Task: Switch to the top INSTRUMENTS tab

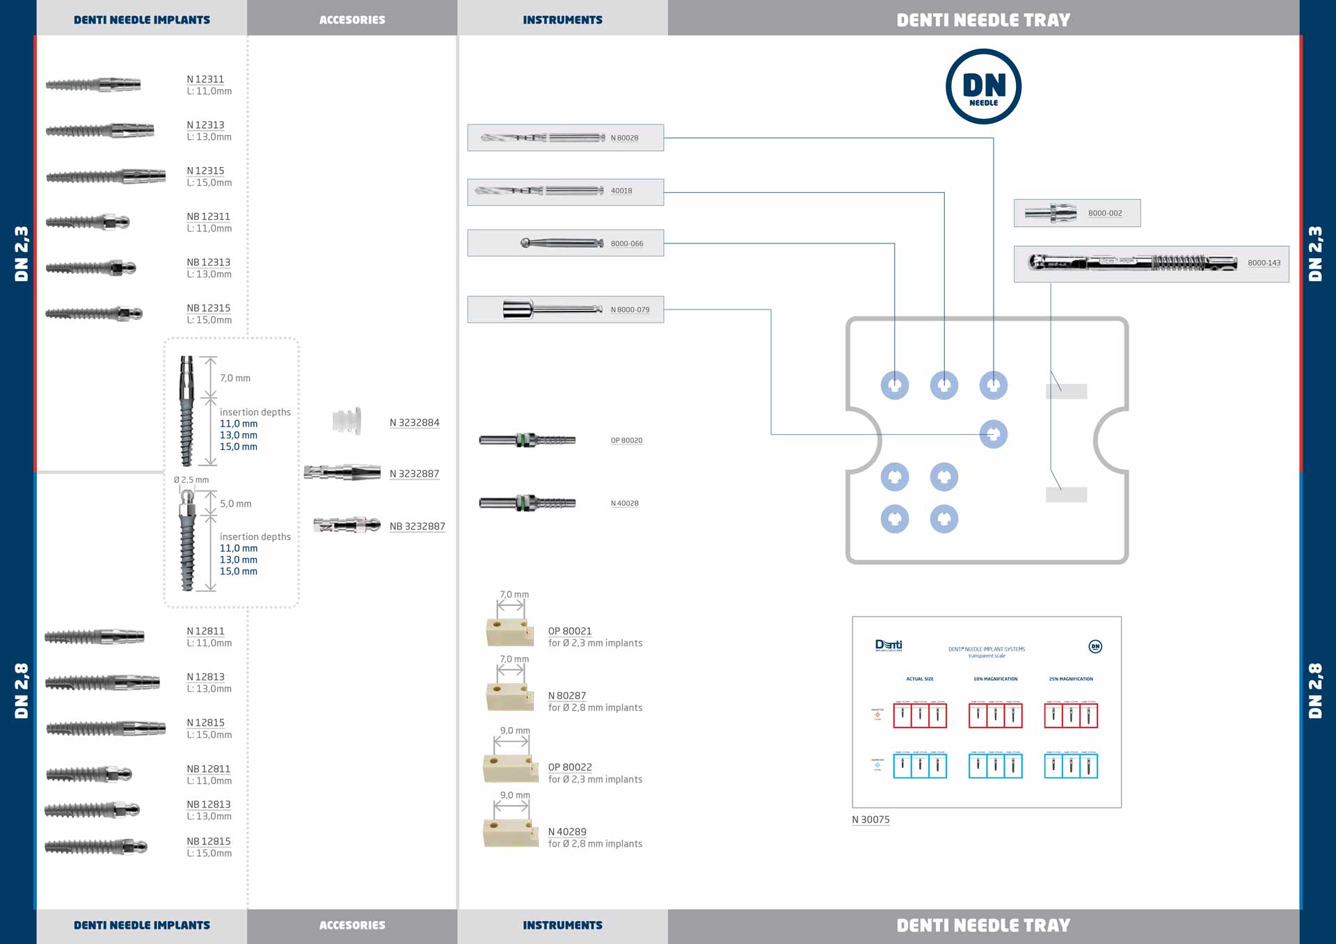Action: point(562,19)
